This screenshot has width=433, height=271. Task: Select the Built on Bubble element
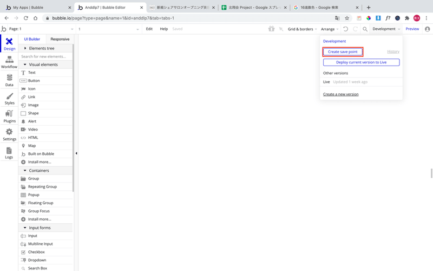click(45, 154)
